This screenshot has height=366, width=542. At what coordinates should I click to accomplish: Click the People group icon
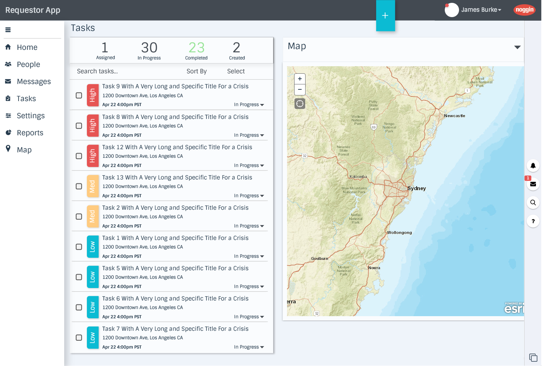[8, 64]
